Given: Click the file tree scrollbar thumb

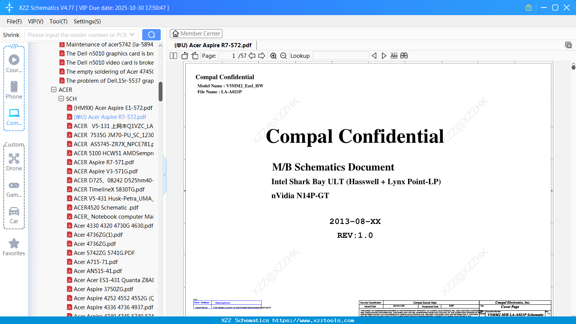Looking at the screenshot, I should click(160, 92).
